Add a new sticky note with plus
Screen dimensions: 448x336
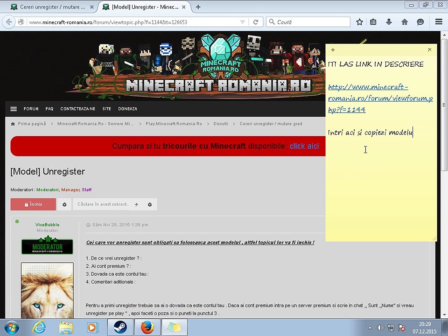click(333, 50)
